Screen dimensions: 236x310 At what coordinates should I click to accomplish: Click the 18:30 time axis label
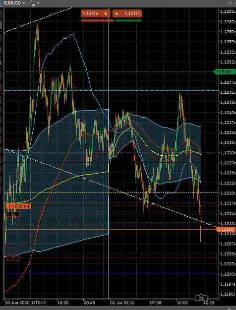click(63, 303)
